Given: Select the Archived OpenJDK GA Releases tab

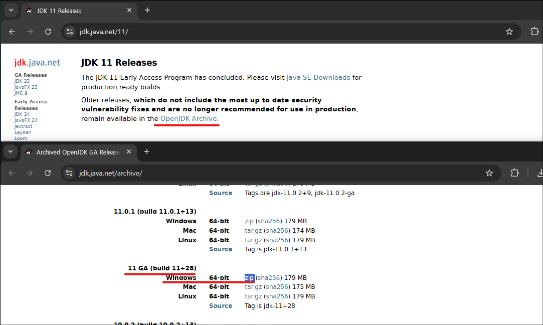Looking at the screenshot, I should click(79, 152).
